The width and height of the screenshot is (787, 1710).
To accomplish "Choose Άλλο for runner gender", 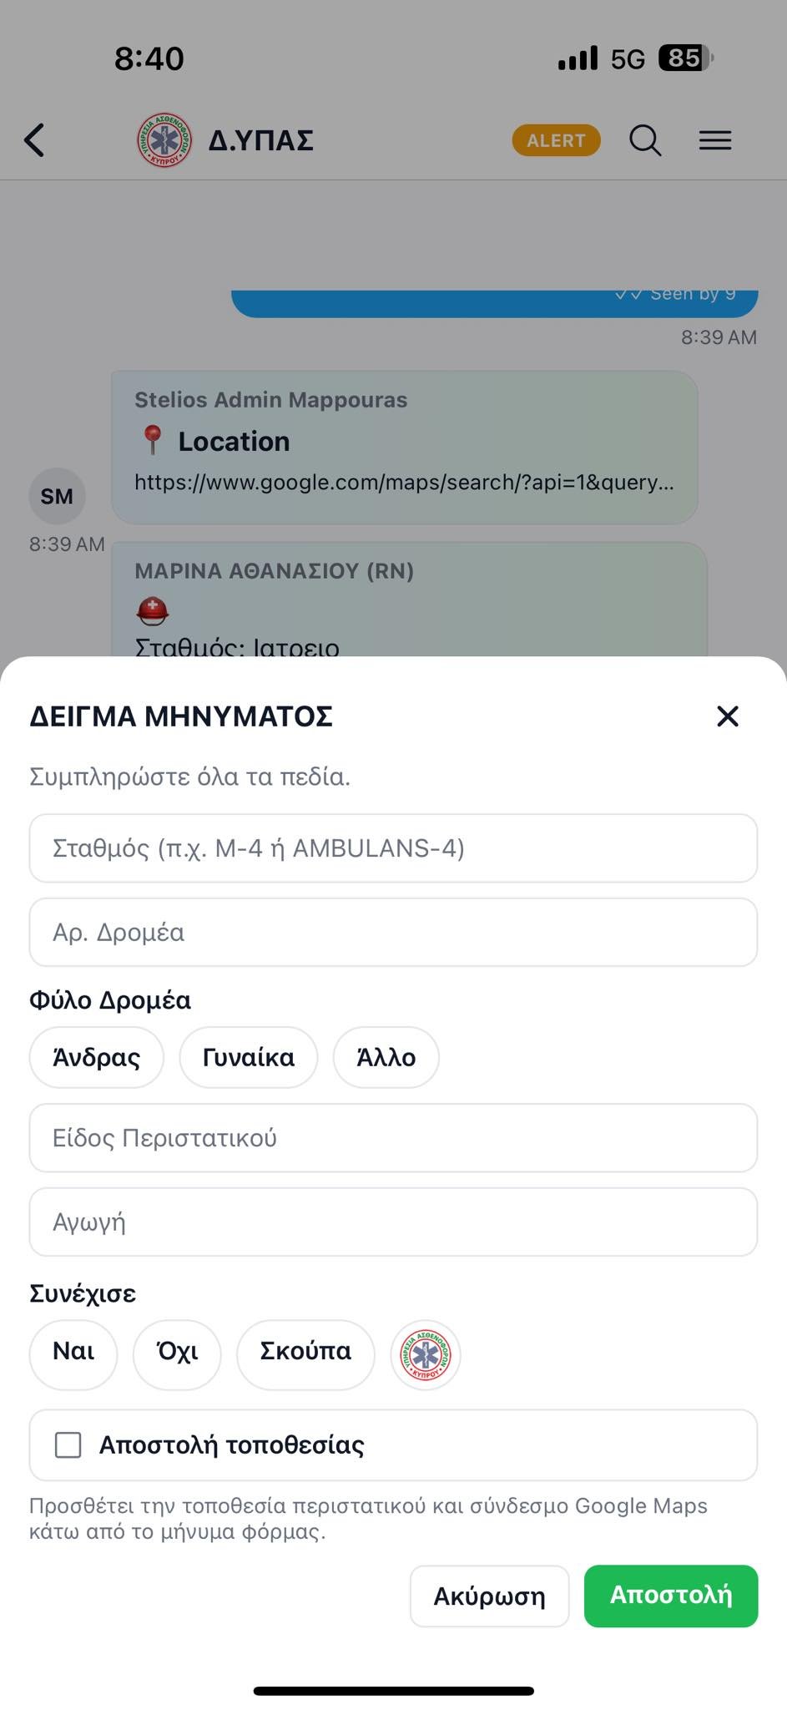I will pos(386,1058).
